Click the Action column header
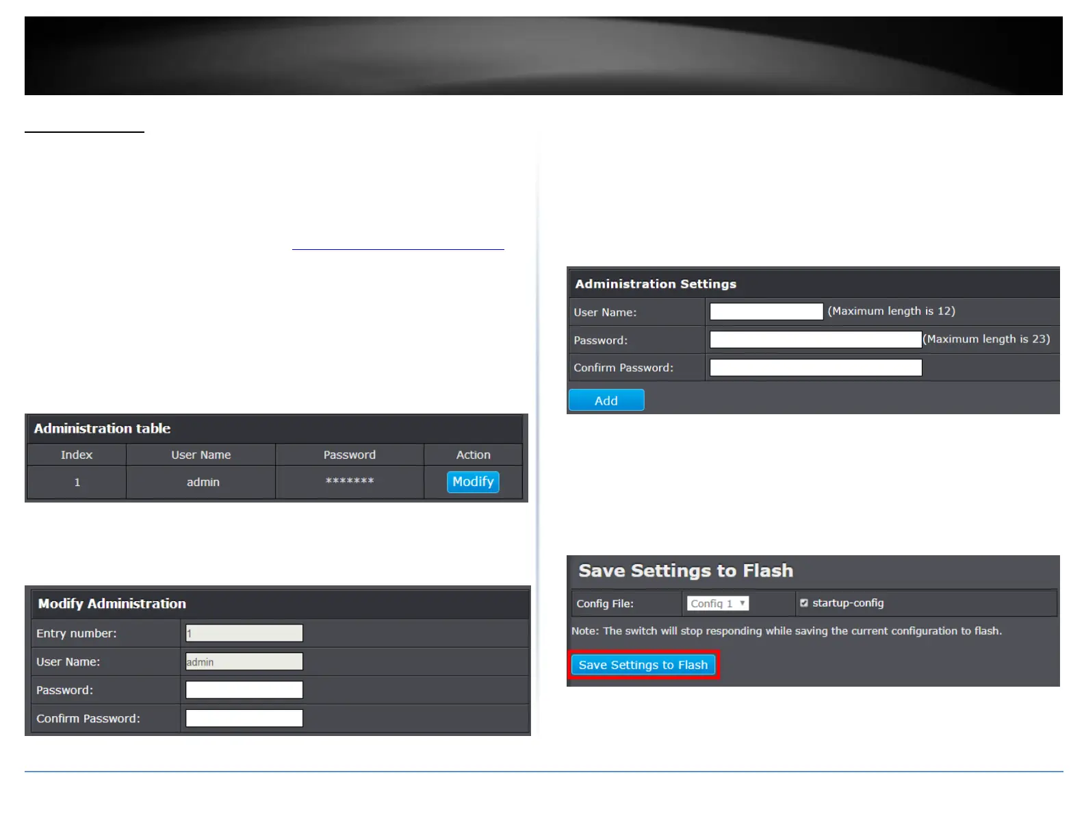The width and height of the screenshot is (1084, 838). (x=474, y=455)
